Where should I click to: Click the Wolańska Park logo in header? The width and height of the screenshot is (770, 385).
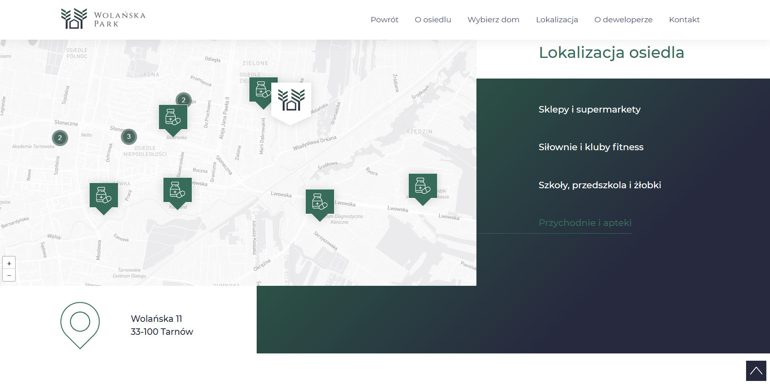click(103, 19)
